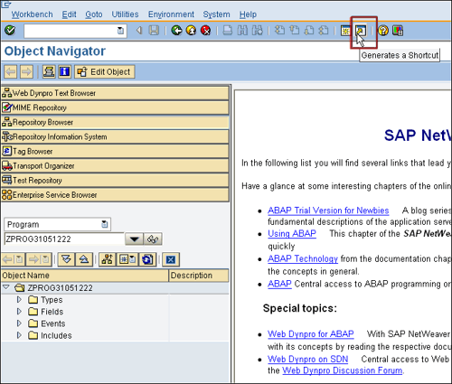Open Web Dynpro for ABAP link
The height and width of the screenshot is (384, 452).
(311, 334)
